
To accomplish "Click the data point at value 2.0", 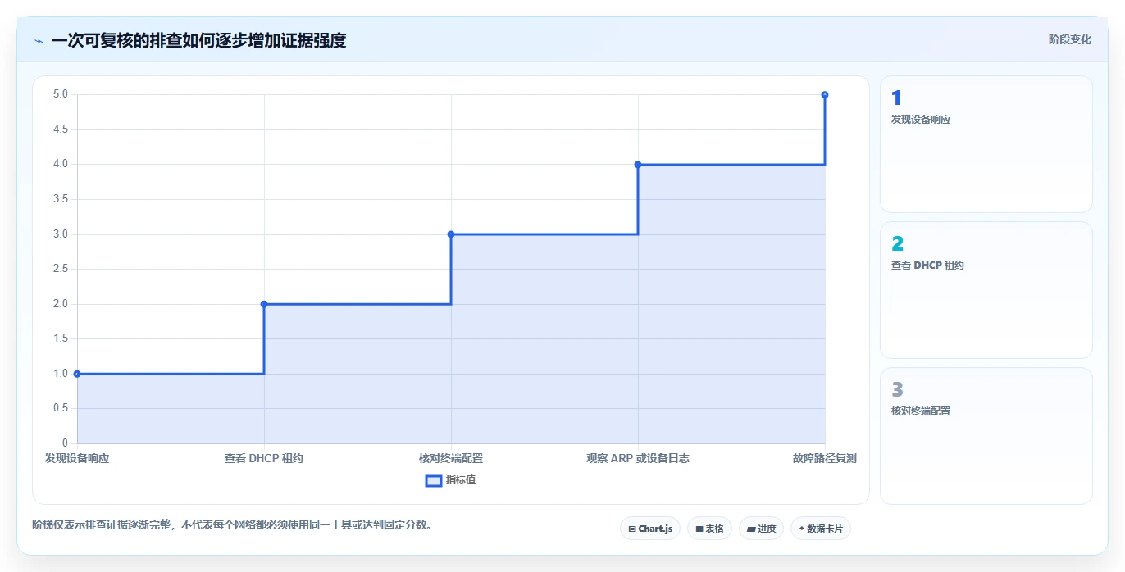I will 264,304.
